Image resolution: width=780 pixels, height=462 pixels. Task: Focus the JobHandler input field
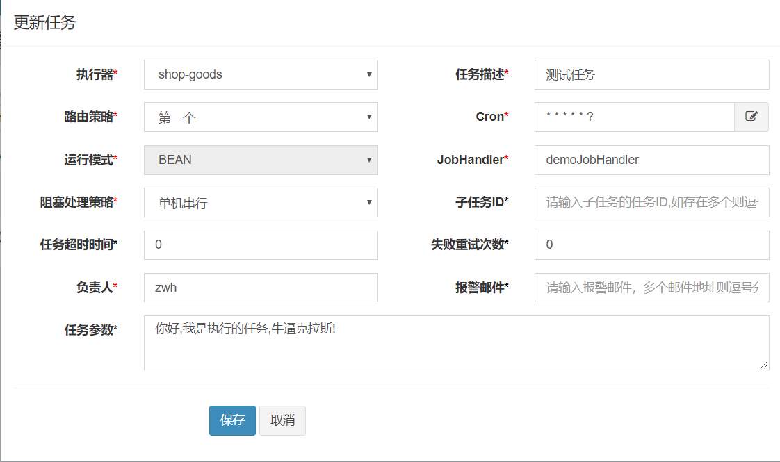651,160
